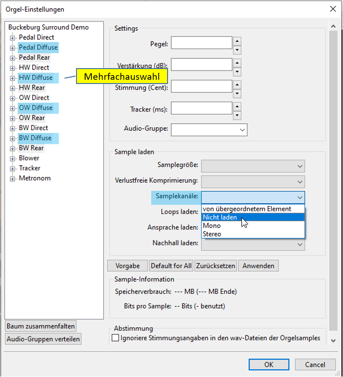Click the Verstärkung (dB) spin down arrow

(x=237, y=72)
